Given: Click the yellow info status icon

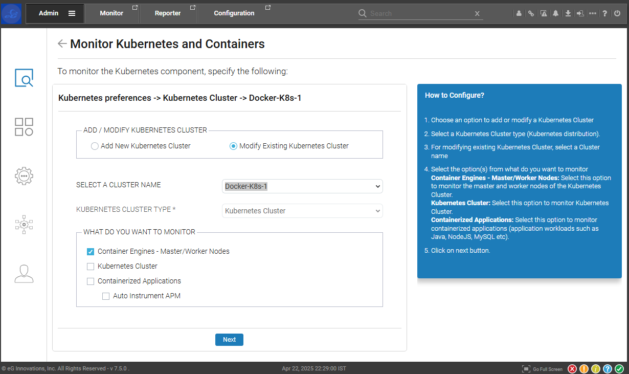Looking at the screenshot, I should (596, 369).
